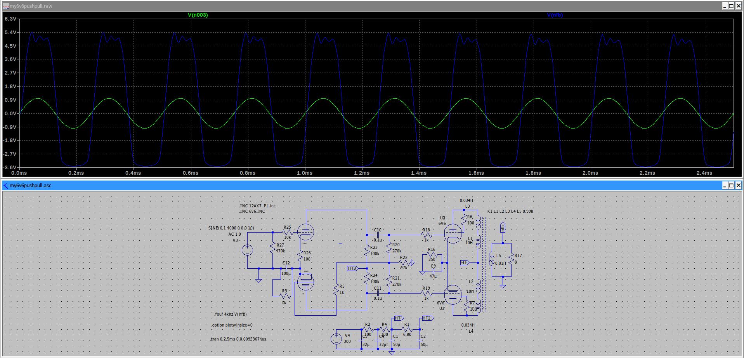Image resolution: width=744 pixels, height=358 pixels.
Task: Click the U2 6V6 tube symbol
Action: point(453,233)
